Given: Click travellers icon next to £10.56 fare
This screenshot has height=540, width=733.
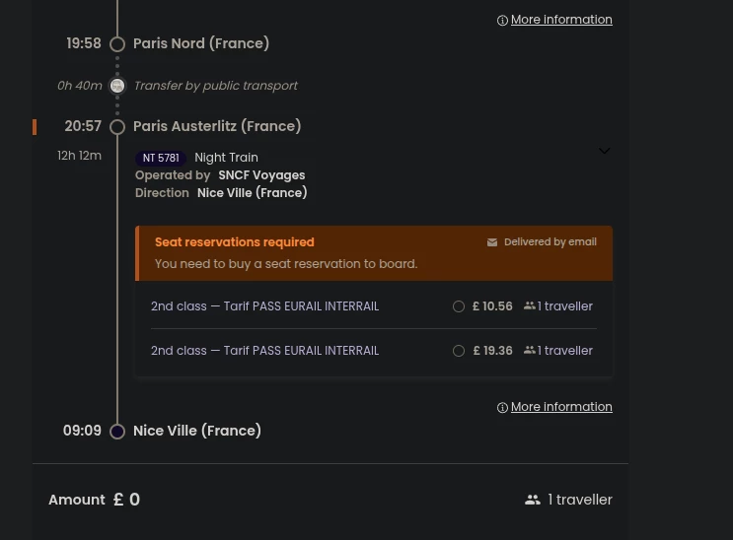Looking at the screenshot, I should (529, 306).
